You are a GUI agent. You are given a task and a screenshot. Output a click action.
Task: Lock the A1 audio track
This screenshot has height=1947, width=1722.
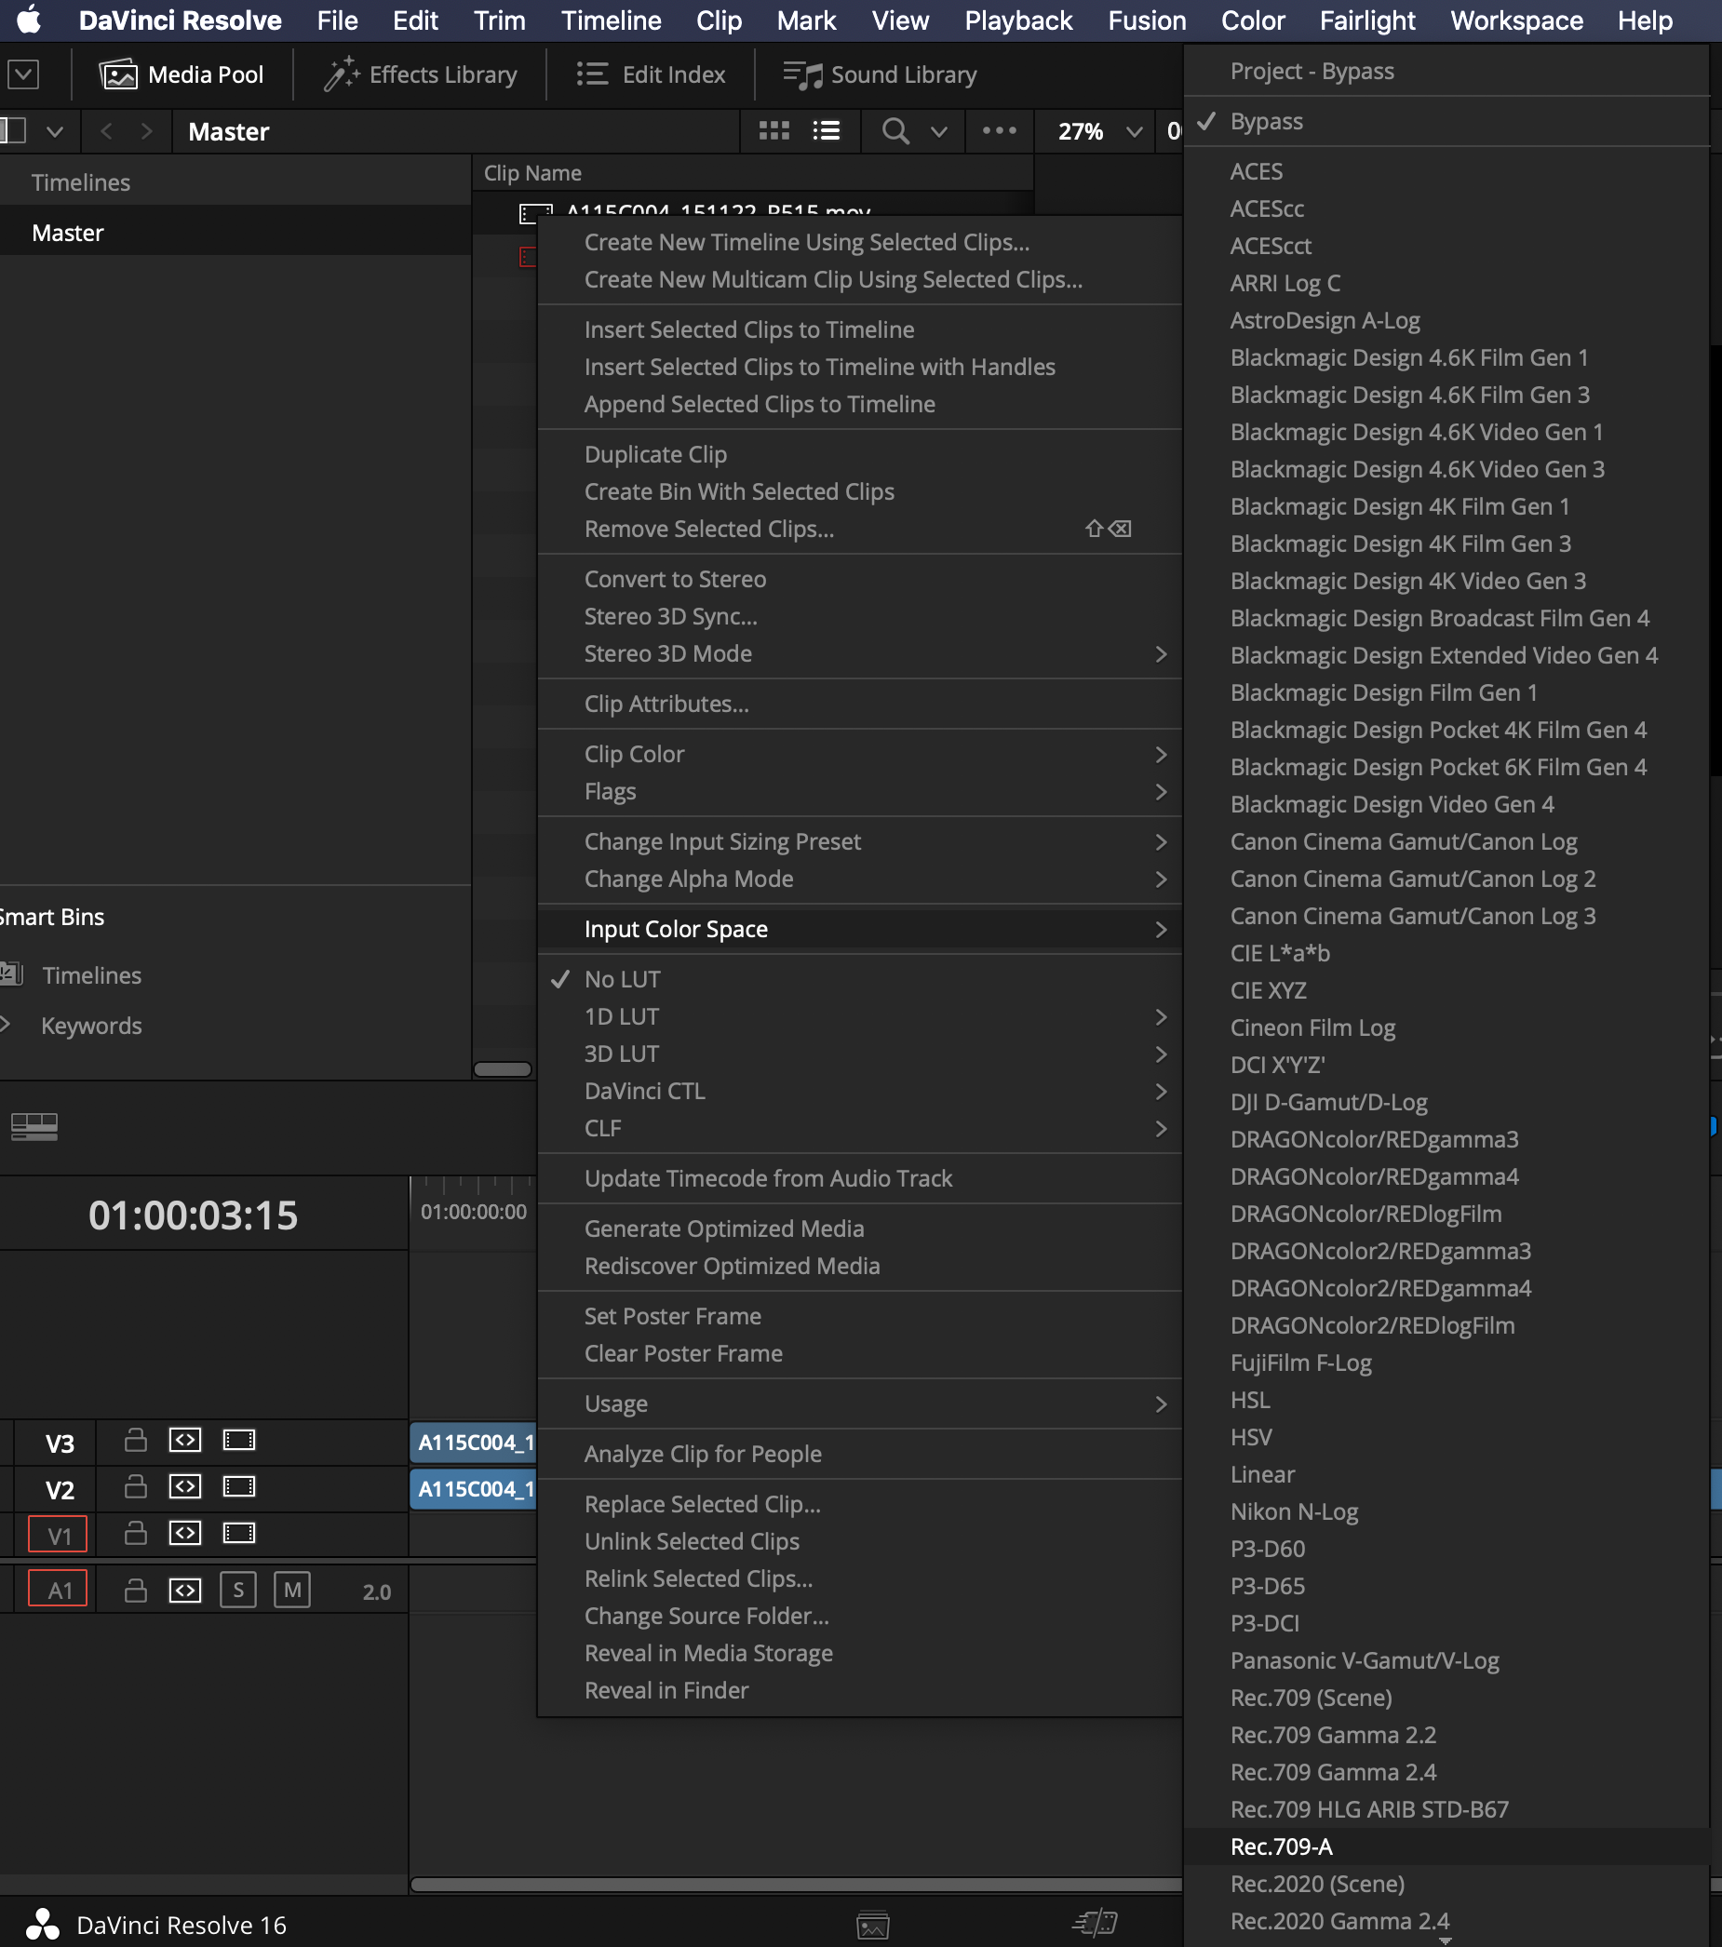coord(135,1590)
